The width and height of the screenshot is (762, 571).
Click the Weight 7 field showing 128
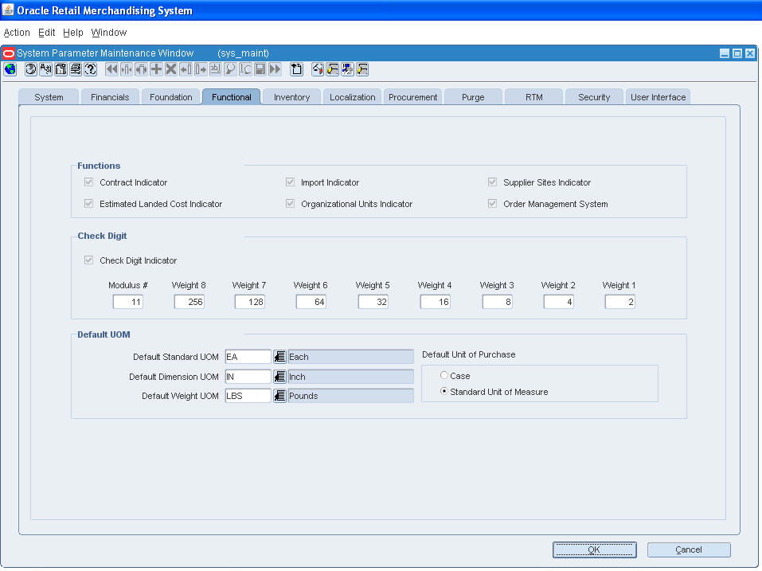point(250,302)
